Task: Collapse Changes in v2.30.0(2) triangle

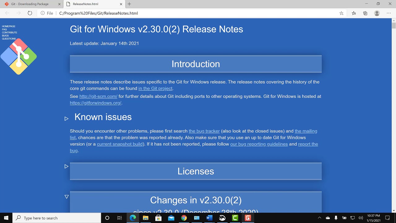Action: tap(67, 197)
